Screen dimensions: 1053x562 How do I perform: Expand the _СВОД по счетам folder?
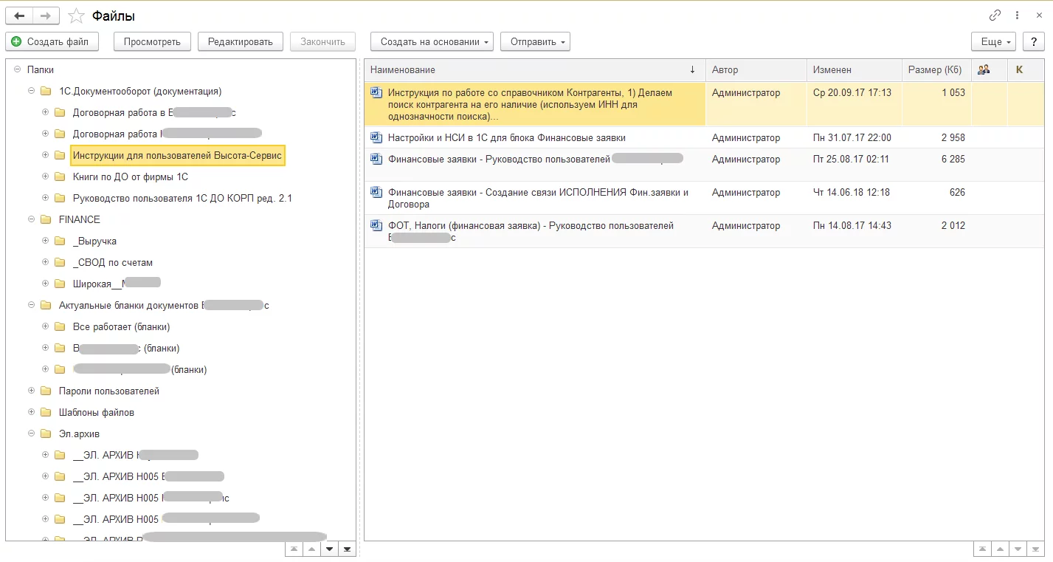pos(45,262)
